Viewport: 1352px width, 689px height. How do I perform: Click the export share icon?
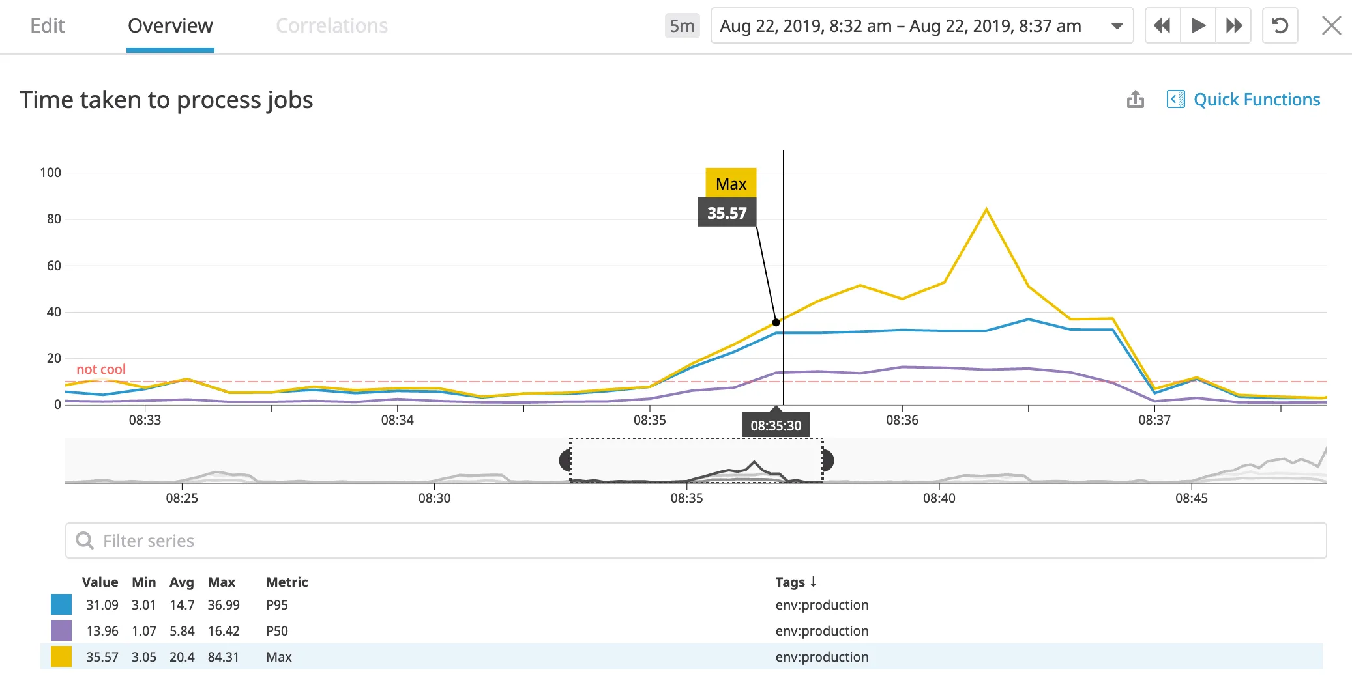point(1136,100)
